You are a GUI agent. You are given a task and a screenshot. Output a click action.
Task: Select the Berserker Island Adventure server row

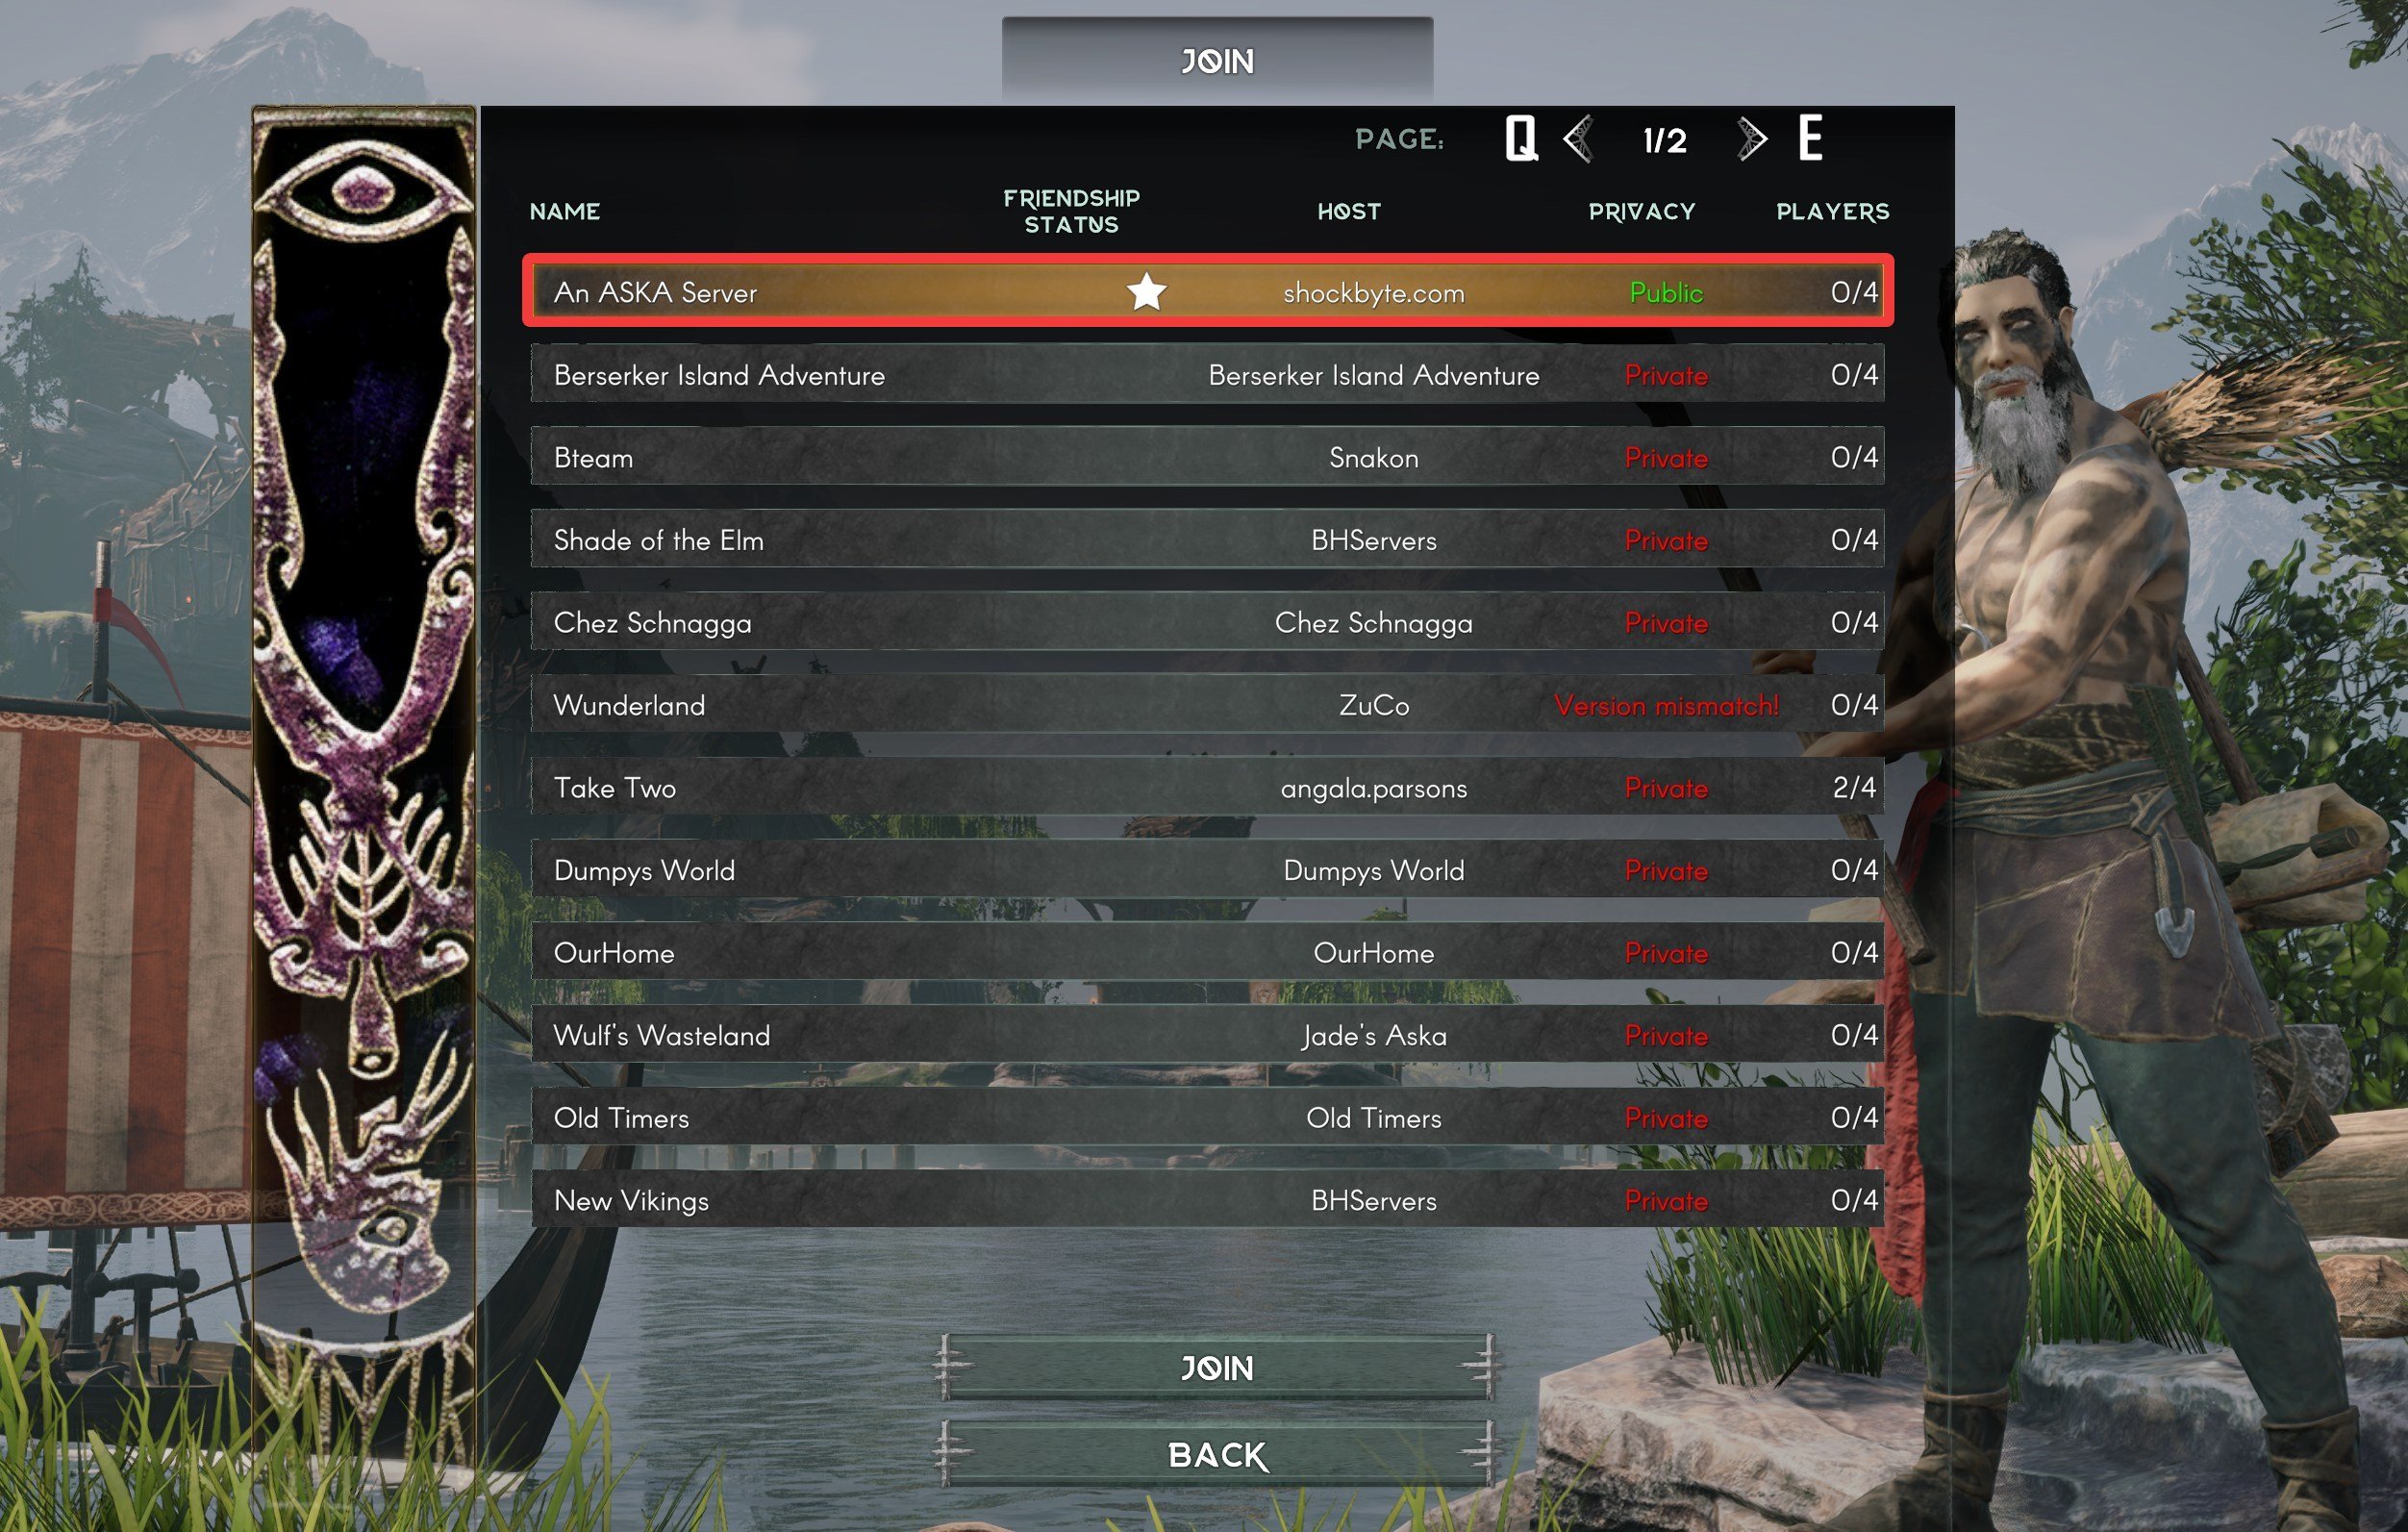click(1207, 375)
